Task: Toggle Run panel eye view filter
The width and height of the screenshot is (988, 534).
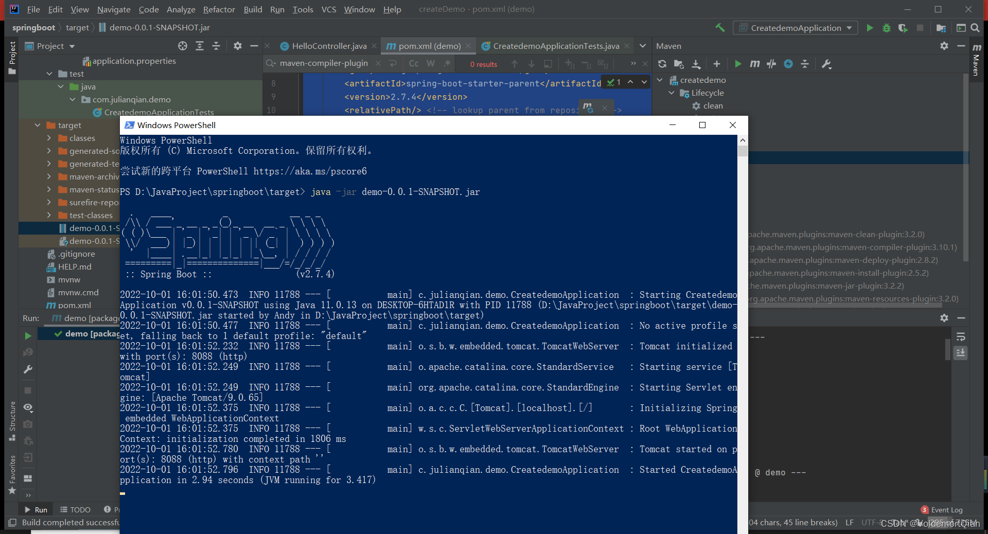Action: [28, 407]
